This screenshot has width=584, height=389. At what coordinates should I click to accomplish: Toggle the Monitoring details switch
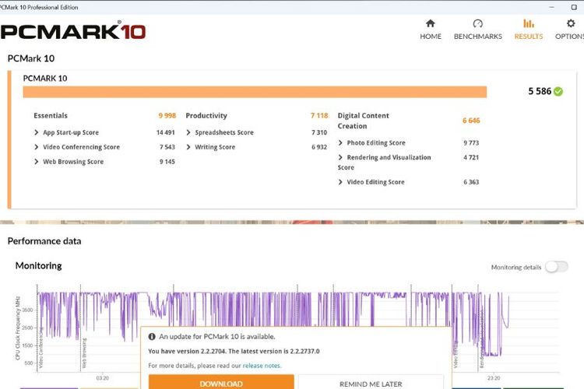(x=556, y=267)
